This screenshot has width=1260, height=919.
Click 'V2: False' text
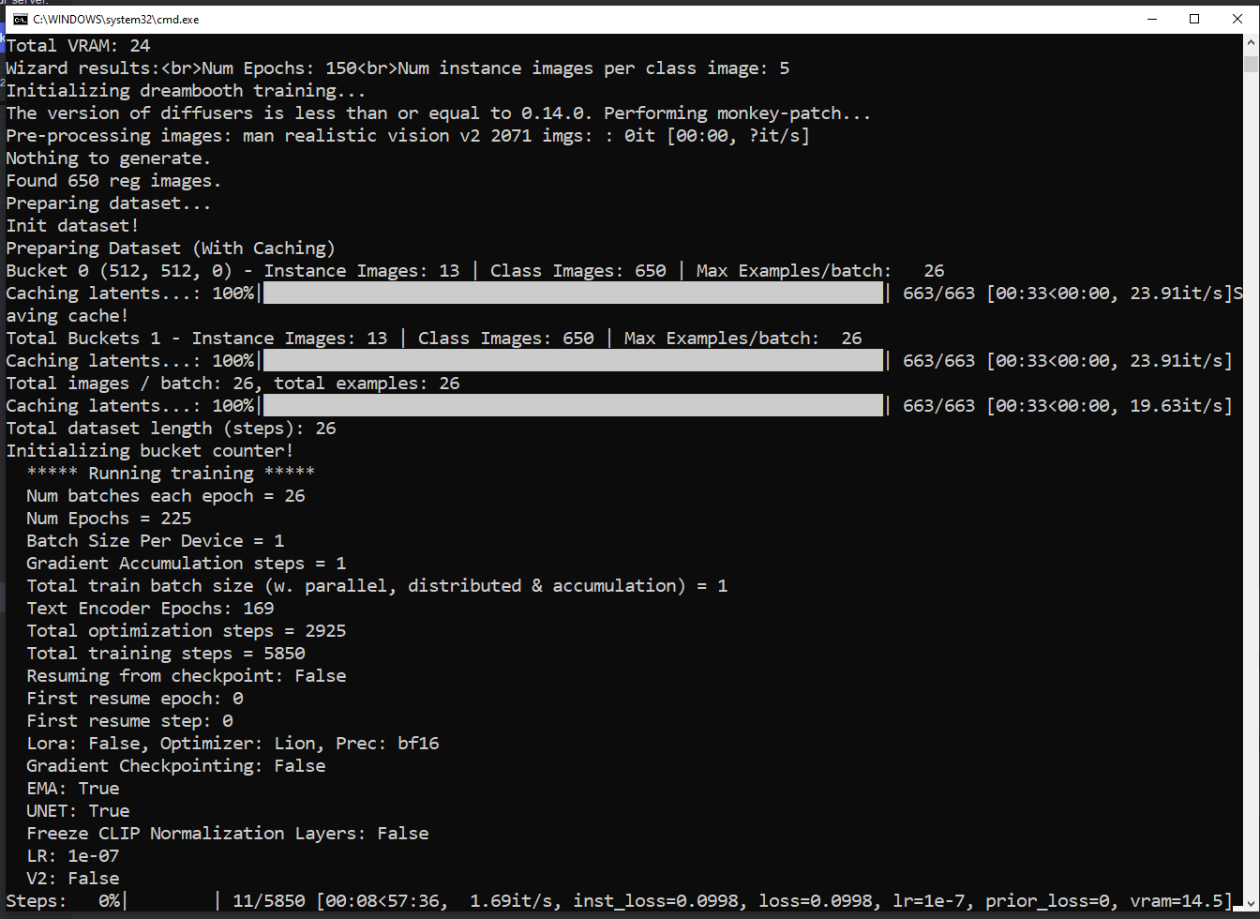point(73,879)
